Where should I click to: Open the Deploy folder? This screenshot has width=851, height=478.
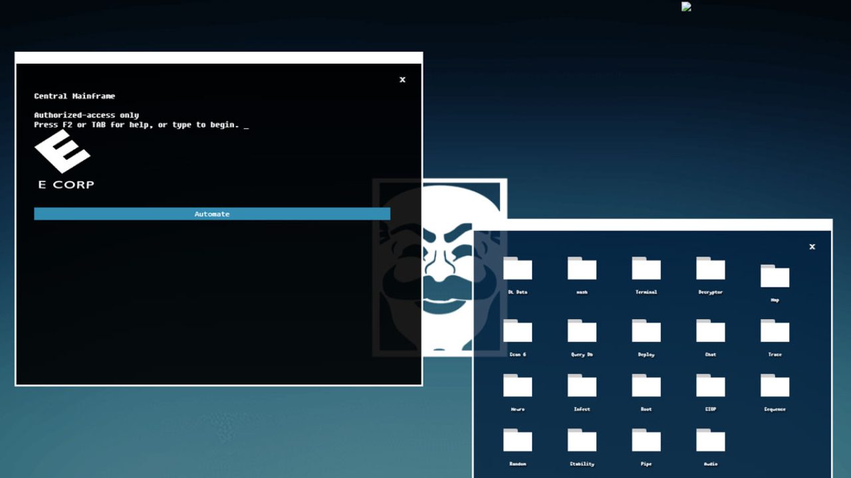646,331
